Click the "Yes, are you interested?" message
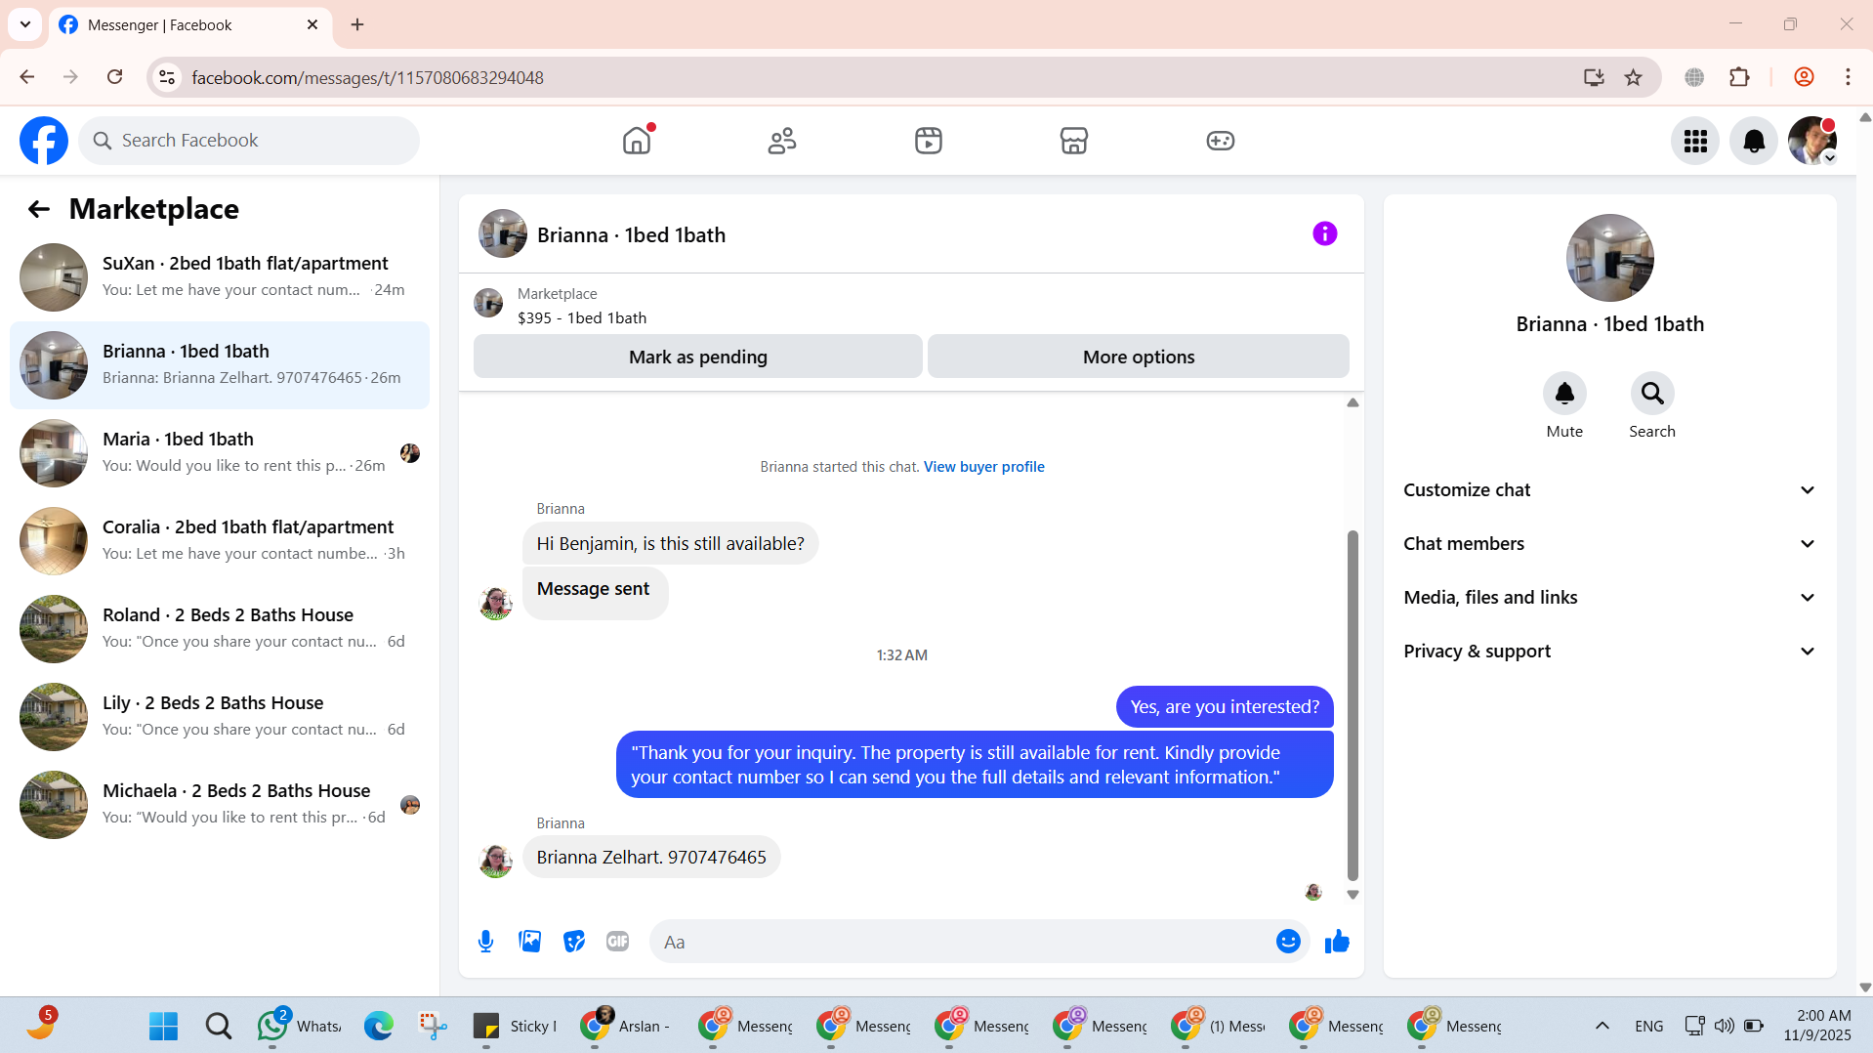This screenshot has width=1873, height=1053. point(1225,707)
